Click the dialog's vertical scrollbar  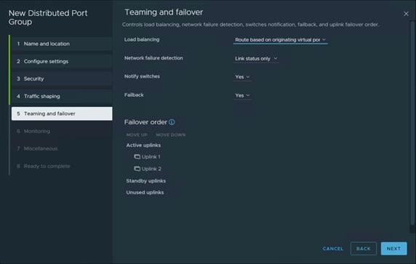click(x=412, y=124)
